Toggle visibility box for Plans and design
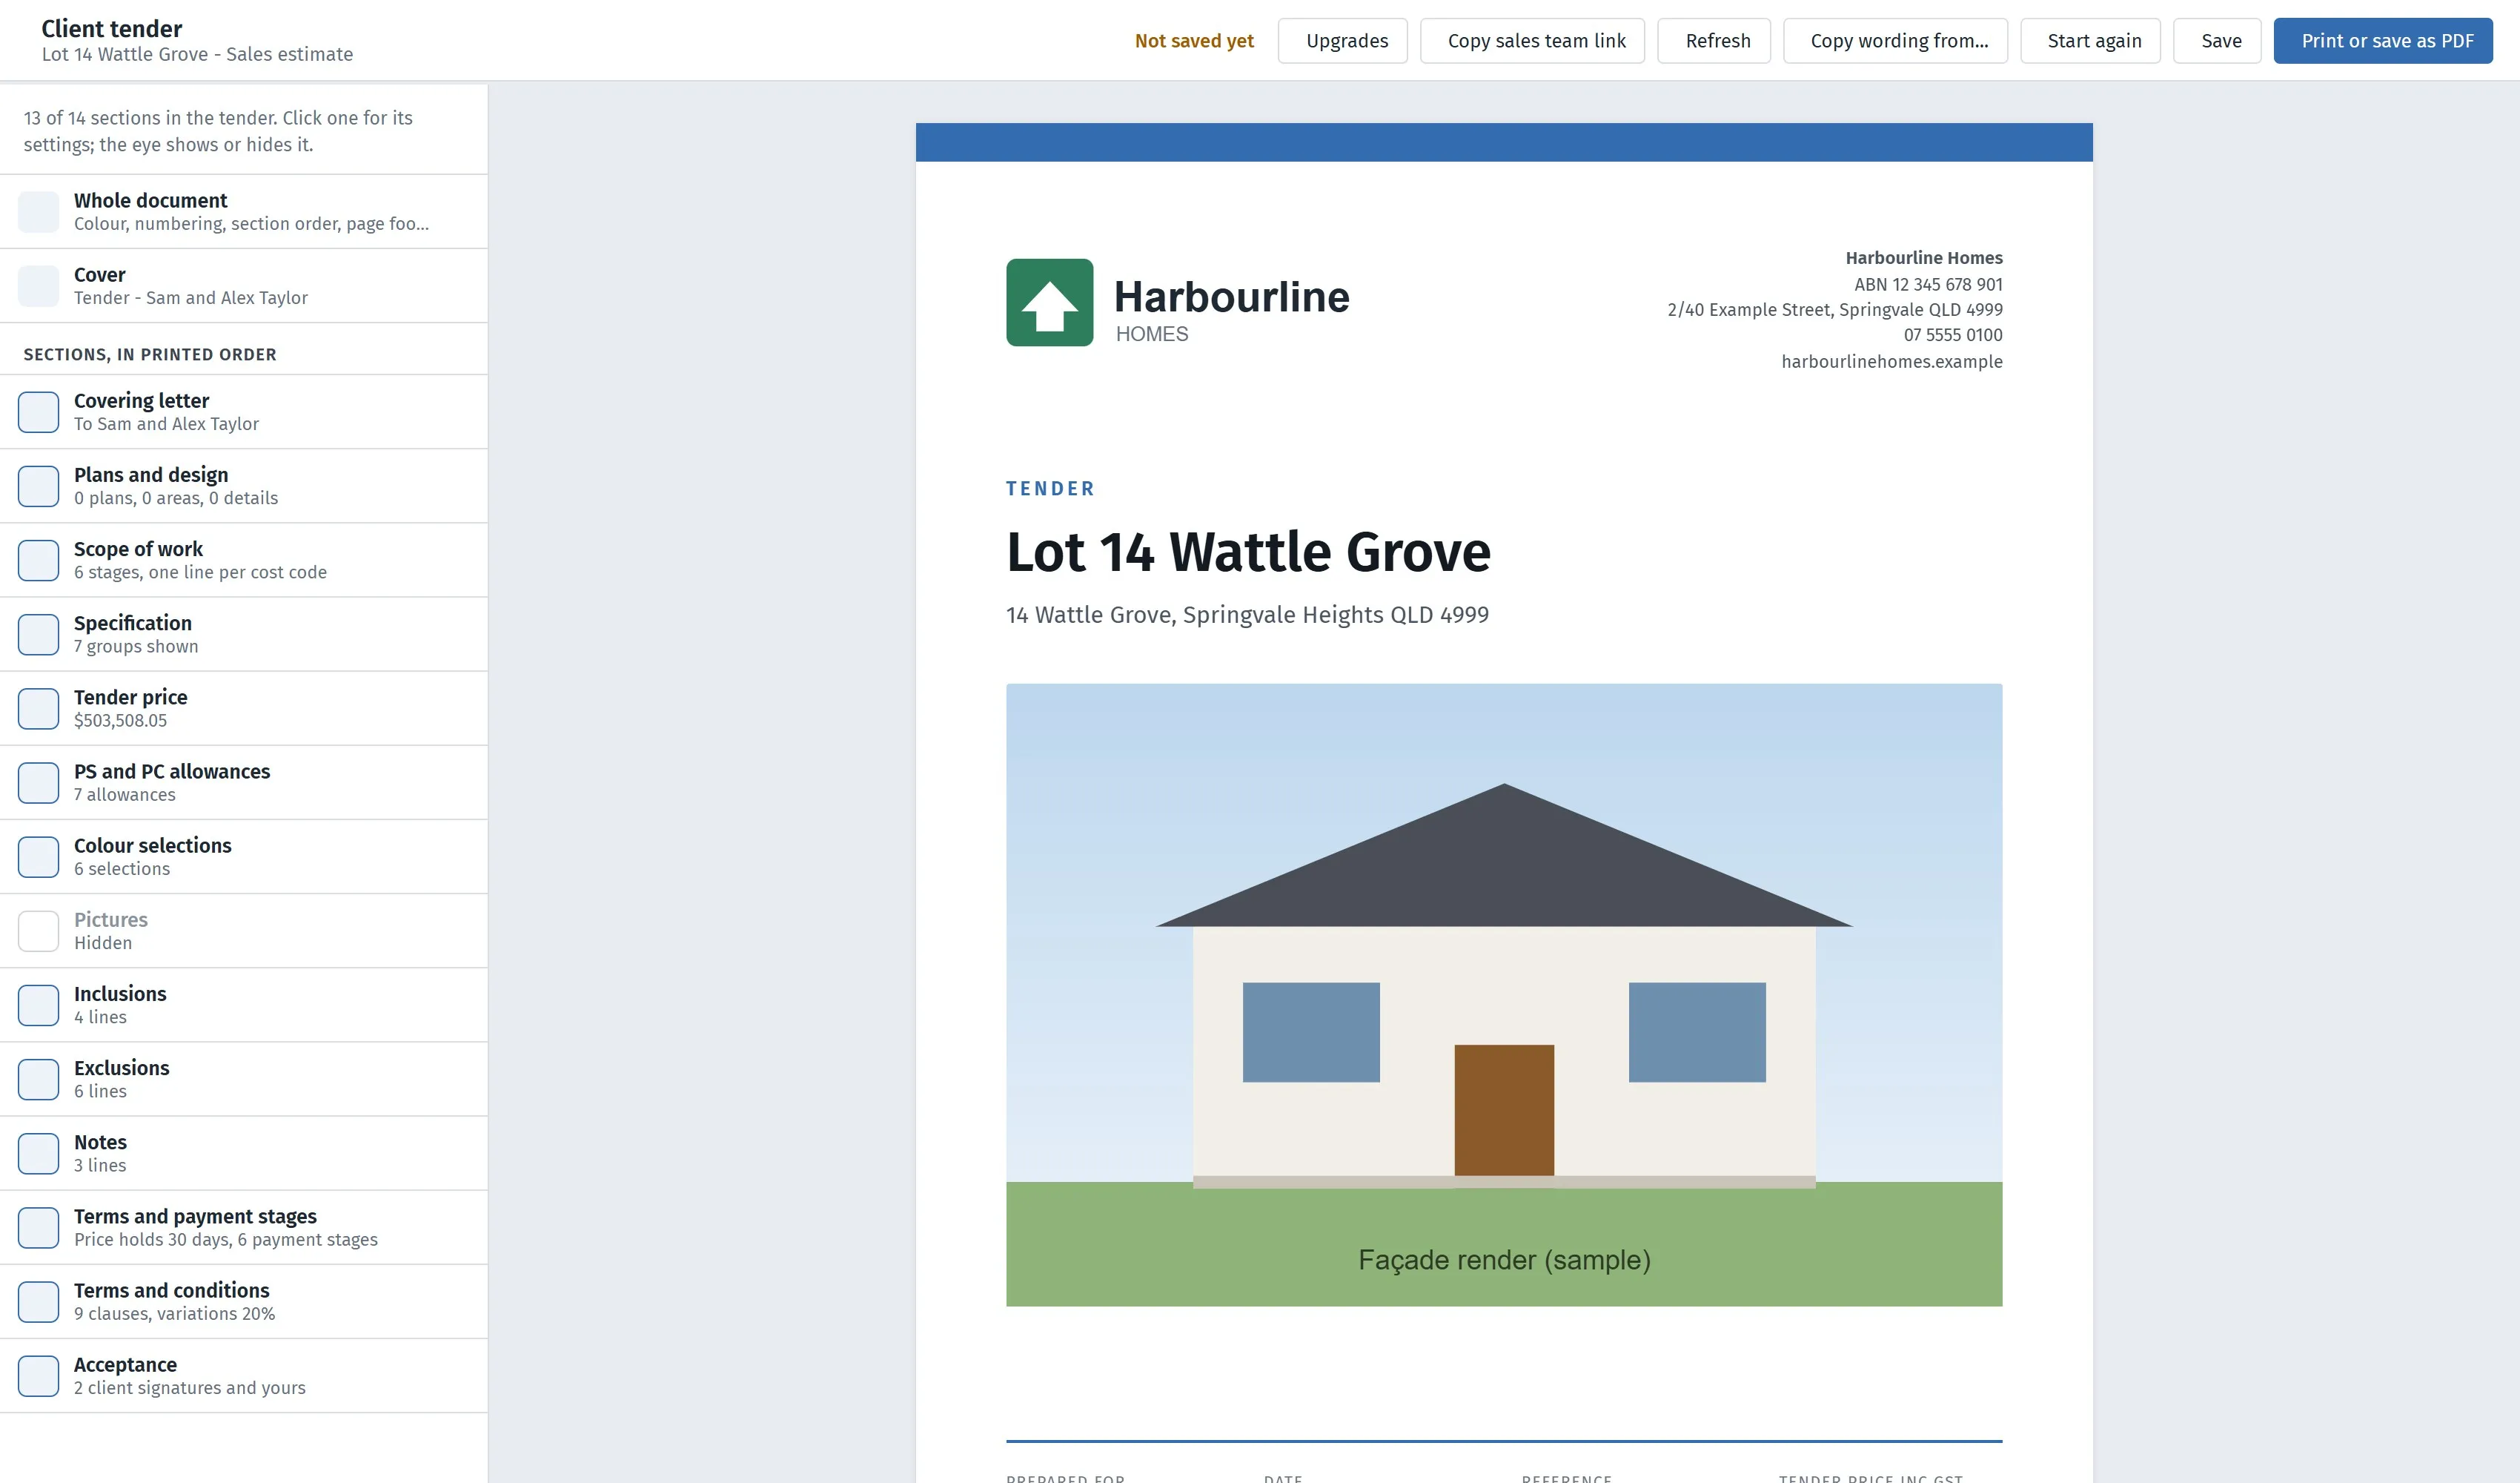This screenshot has width=2520, height=1483. (38, 486)
